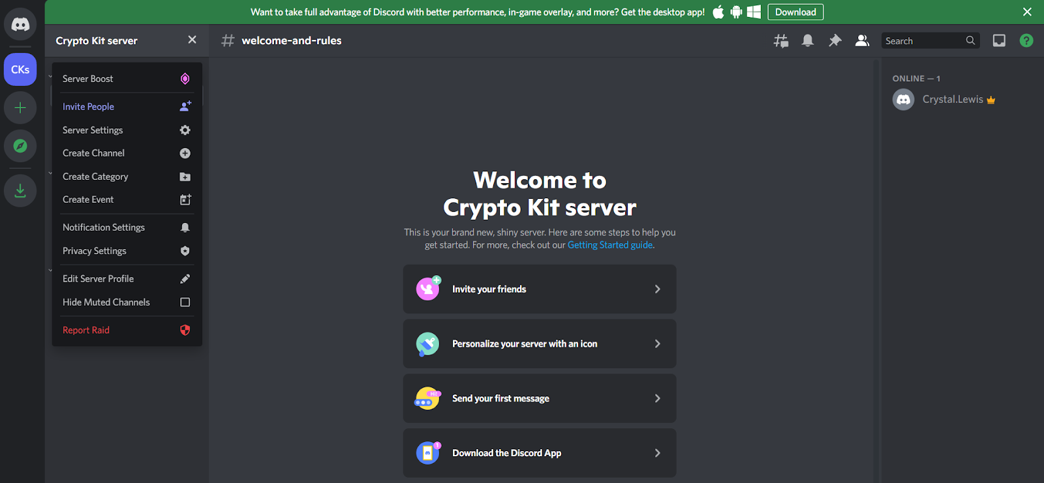This screenshot has height=483, width=1044.
Task: Click chevron on Personalize your server card
Action: pos(657,344)
